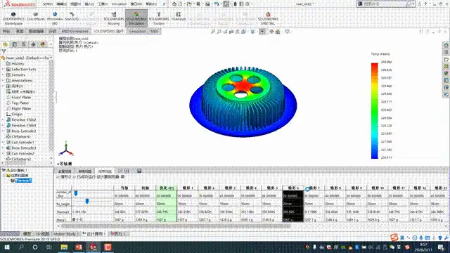Adjust the fin_height slider handle
Image resolution: width=450 pixels, height=253 pixels.
point(87,202)
